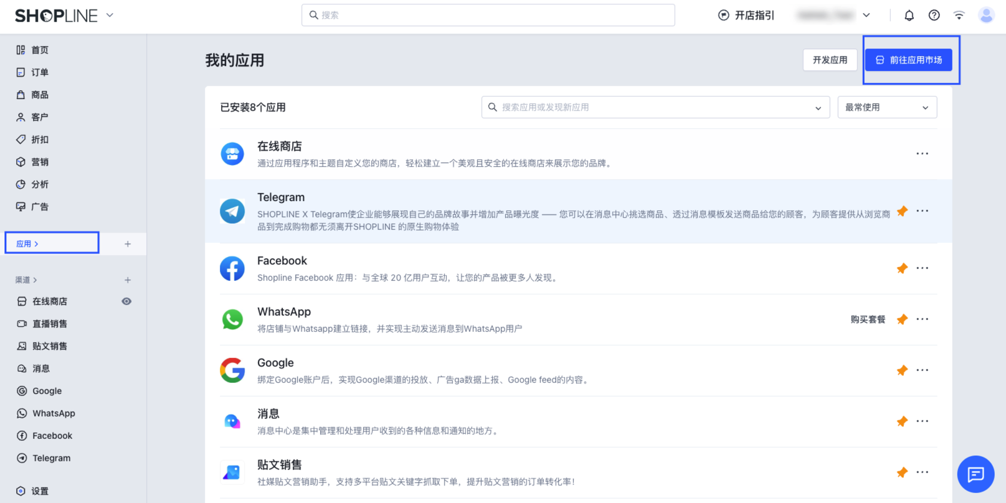Open the Facebook app title
Viewport: 1006px width, 503px height.
pos(282,261)
